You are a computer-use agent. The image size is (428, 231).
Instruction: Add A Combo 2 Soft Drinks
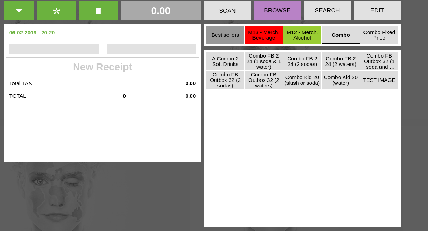pos(225,61)
